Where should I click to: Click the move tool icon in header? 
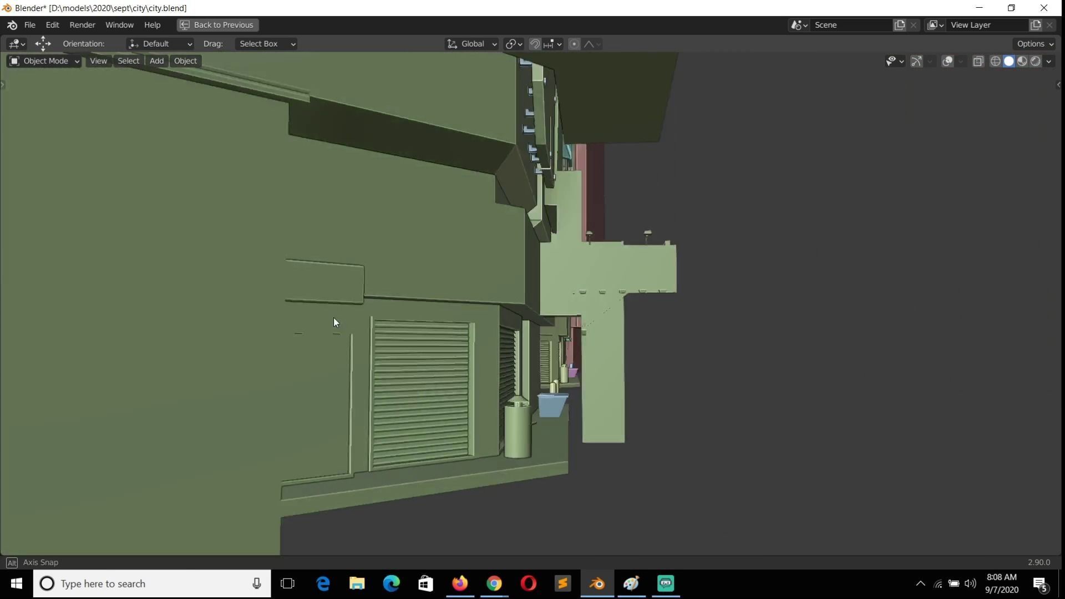click(x=43, y=44)
